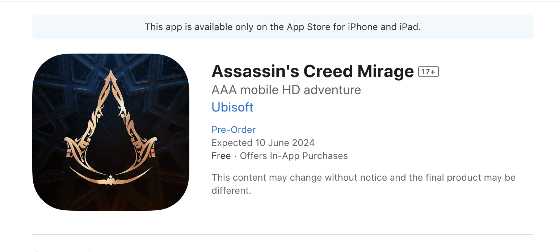Click the Pre-Order link
559x252 pixels.
point(234,130)
